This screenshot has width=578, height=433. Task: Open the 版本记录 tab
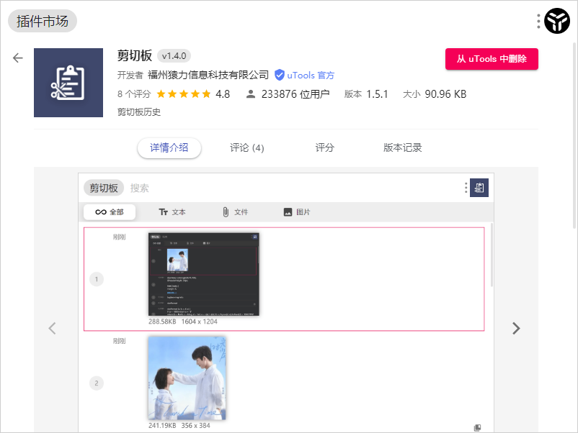(403, 148)
